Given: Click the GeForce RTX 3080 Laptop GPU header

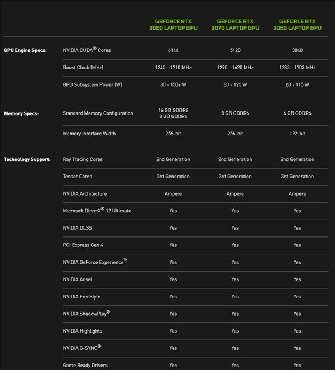Looking at the screenshot, I should [173, 25].
